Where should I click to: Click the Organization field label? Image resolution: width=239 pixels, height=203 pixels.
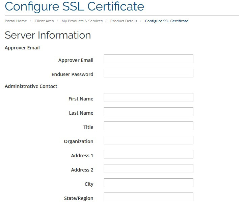coord(79,141)
